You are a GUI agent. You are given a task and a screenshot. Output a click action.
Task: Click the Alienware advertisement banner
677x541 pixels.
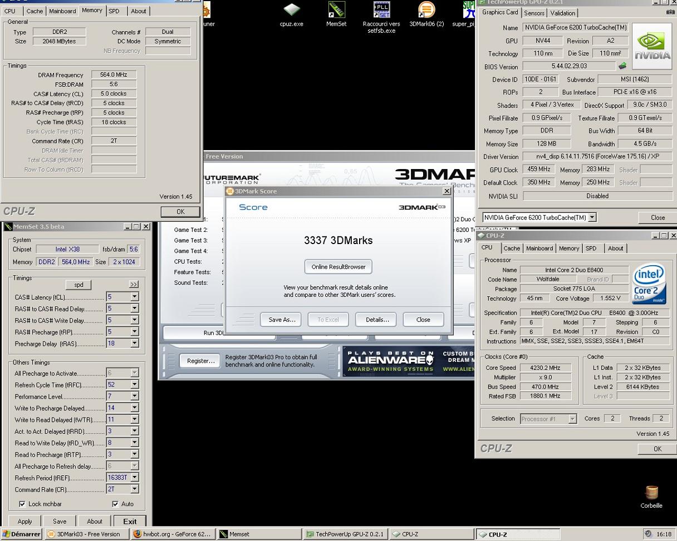[x=408, y=361]
